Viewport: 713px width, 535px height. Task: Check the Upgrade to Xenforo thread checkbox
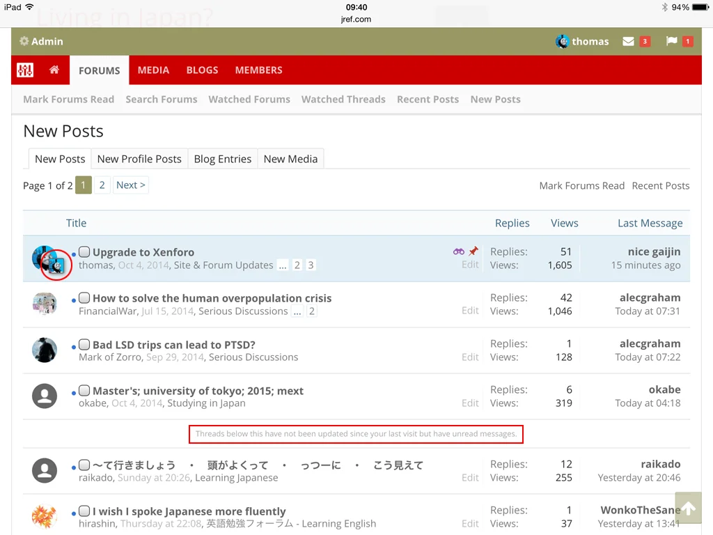(x=84, y=251)
